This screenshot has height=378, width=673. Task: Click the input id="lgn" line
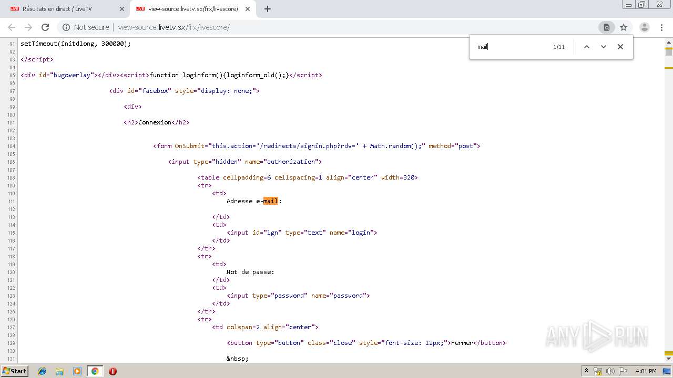[302, 233]
